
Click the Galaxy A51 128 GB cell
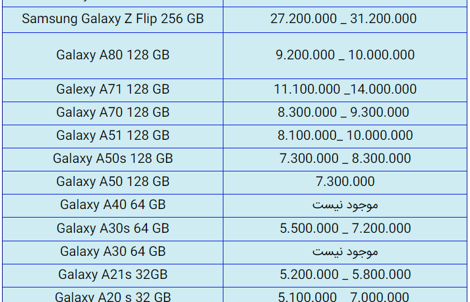point(113,136)
